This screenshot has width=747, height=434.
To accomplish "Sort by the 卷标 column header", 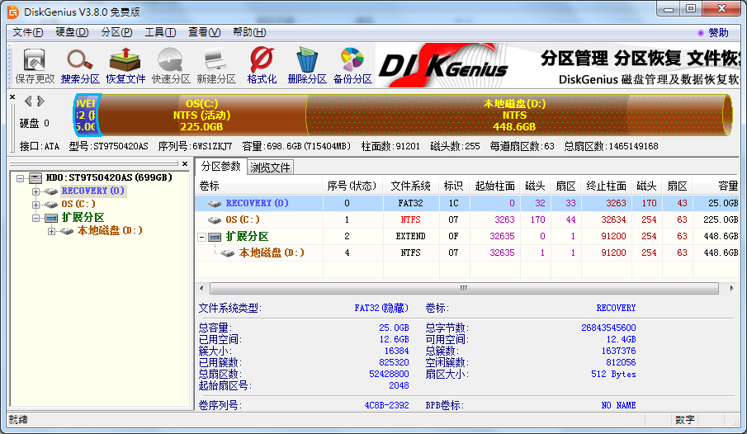I will tap(258, 186).
